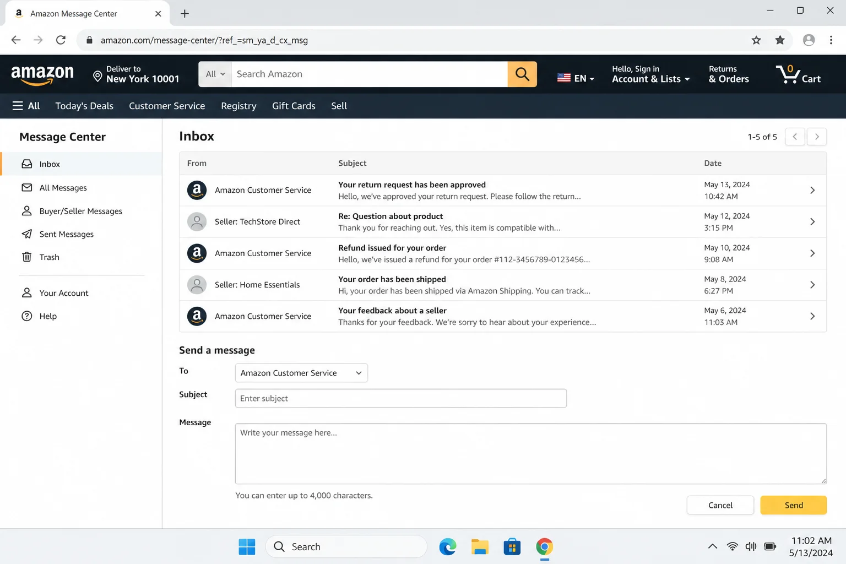Select the Amazon Message Center tab
The image size is (846, 564).
(x=87, y=14)
